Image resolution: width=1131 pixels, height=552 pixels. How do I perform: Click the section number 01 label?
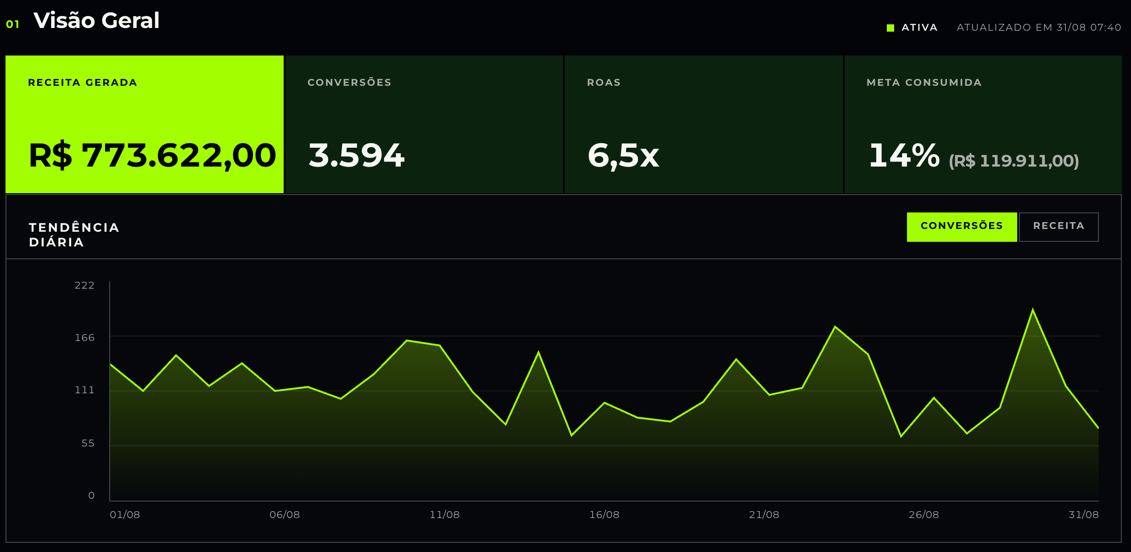pos(13,24)
